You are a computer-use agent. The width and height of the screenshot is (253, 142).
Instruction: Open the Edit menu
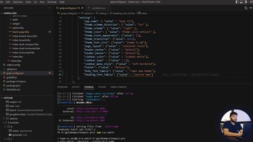[x=8, y=2]
